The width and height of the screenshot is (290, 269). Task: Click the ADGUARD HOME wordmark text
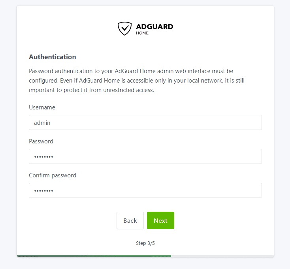pyautogui.click(x=154, y=28)
